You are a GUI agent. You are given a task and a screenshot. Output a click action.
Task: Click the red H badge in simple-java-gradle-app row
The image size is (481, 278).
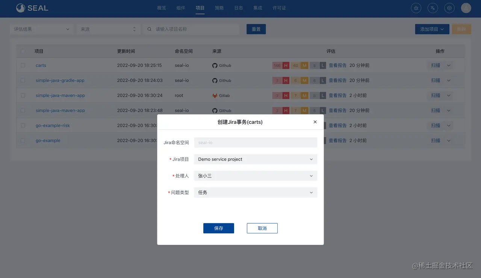[x=286, y=80]
